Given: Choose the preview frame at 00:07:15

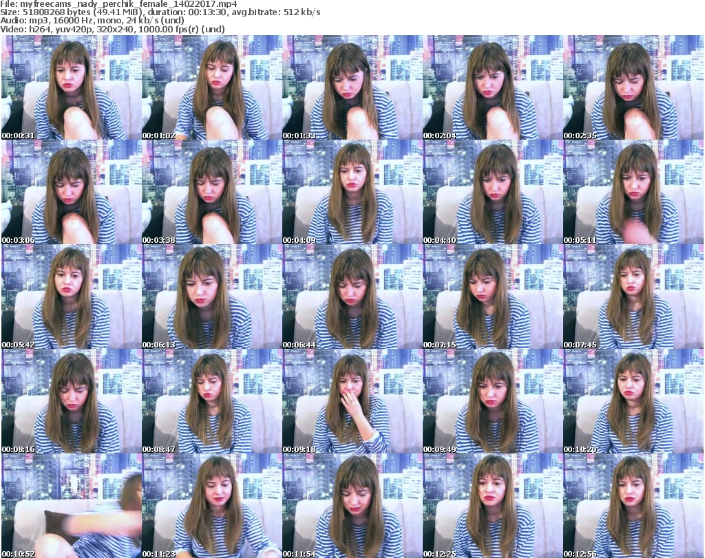Looking at the screenshot, I should (x=492, y=297).
